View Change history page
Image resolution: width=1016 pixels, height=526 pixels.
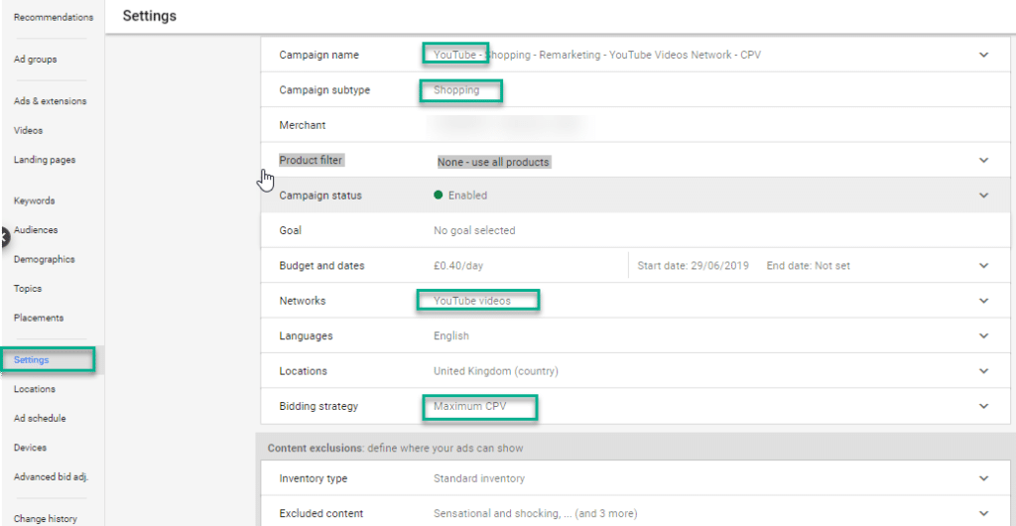[x=46, y=519]
